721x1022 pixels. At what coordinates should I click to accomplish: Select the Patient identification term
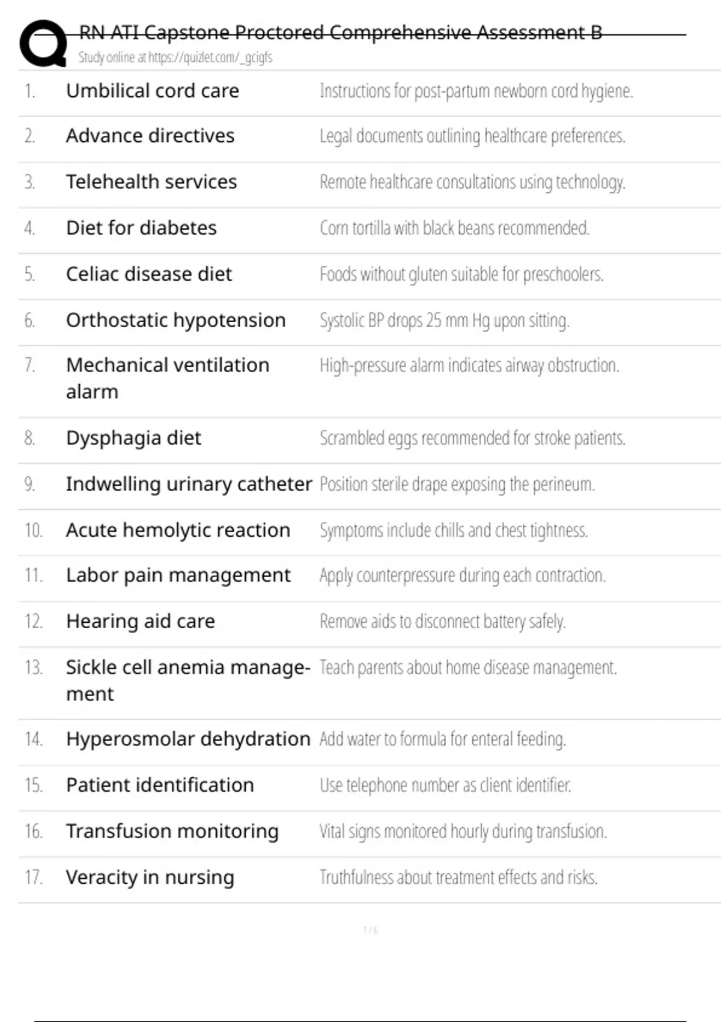pos(160,785)
